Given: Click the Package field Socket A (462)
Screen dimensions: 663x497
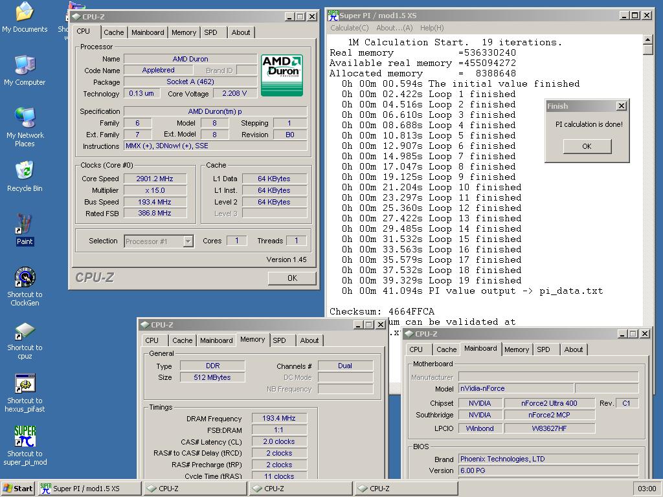Looking at the screenshot, I should (190, 82).
